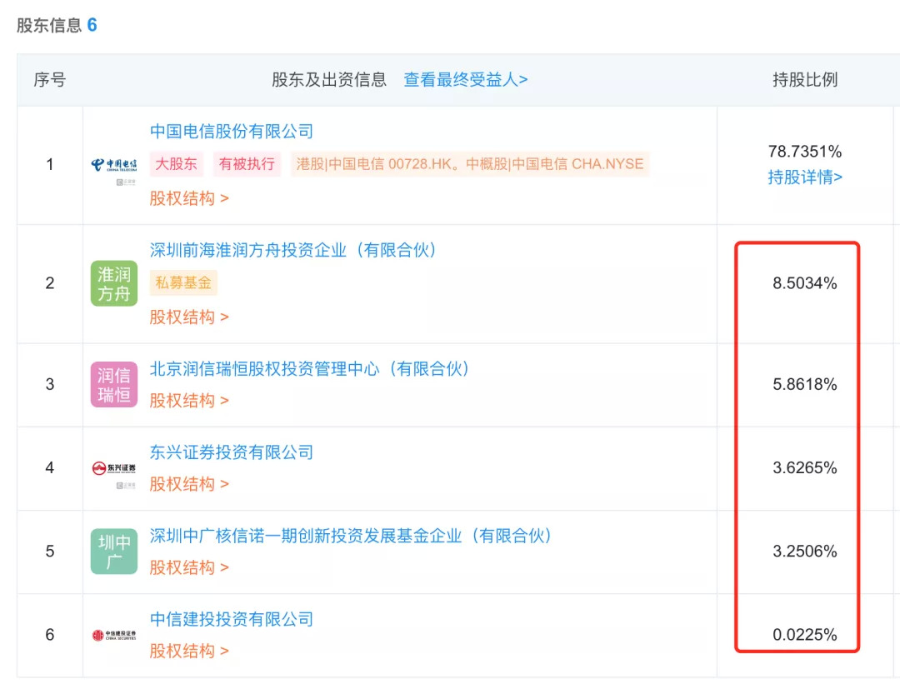Screen dimensions: 900x689
Task: Click the 东兴证券 company logo
Action: (114, 468)
